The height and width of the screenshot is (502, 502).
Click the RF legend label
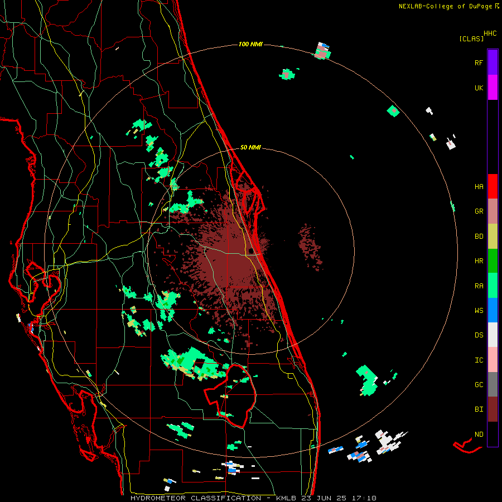pyautogui.click(x=479, y=62)
